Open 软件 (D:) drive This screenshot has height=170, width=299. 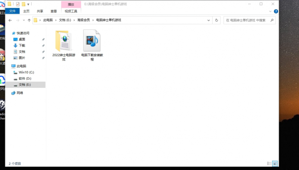(25, 78)
